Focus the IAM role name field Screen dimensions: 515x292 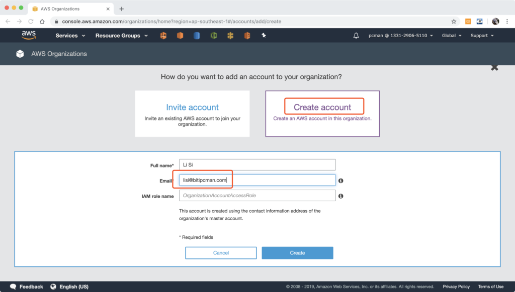pos(257,195)
